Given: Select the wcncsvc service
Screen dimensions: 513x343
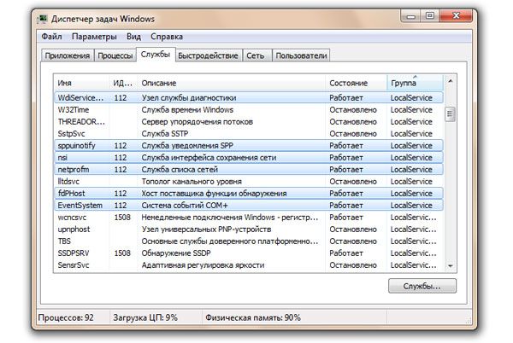Looking at the screenshot, I should click(x=249, y=218).
